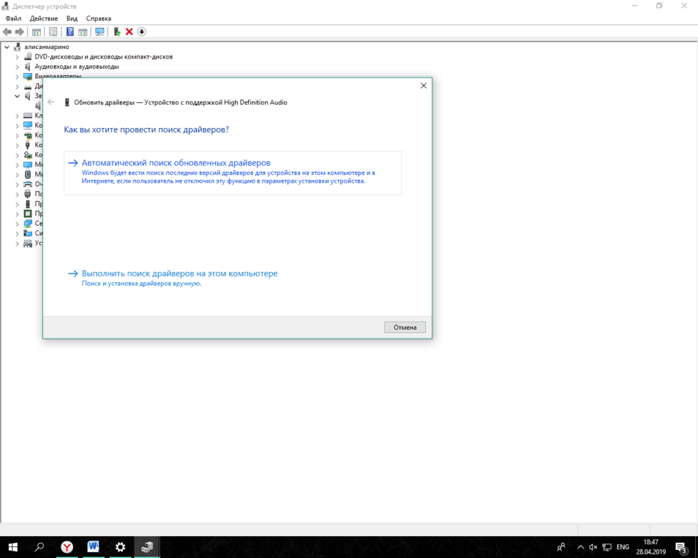Click the red X uninstall device icon
This screenshot has height=558, width=698.
tap(129, 31)
